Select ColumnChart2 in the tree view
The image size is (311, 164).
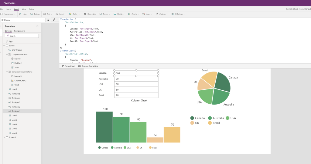[x=20, y=81]
